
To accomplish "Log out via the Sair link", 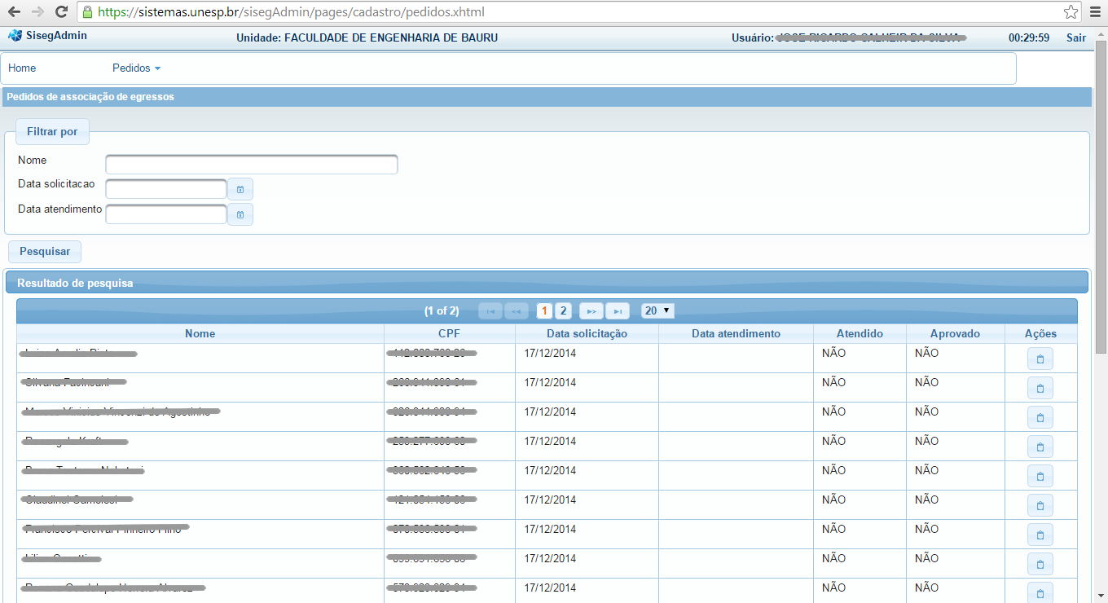I will click(x=1076, y=37).
